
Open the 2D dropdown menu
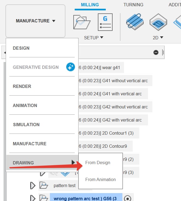(x=158, y=38)
